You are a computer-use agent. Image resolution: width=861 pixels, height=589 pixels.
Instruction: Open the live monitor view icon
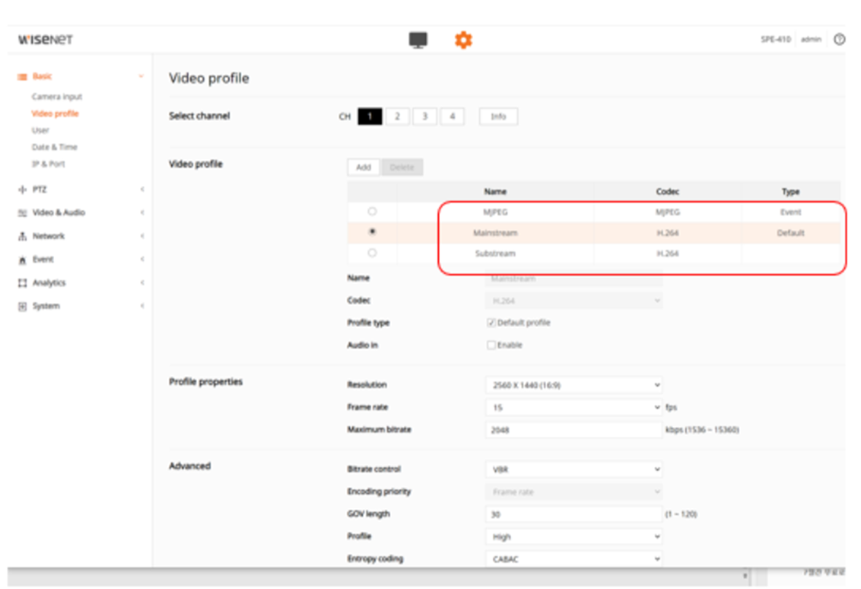click(x=418, y=39)
